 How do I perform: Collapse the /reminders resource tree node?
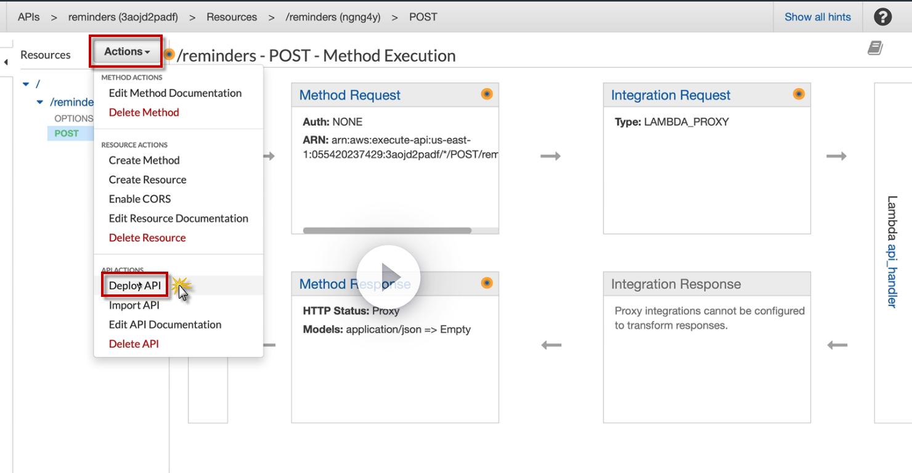(40, 102)
